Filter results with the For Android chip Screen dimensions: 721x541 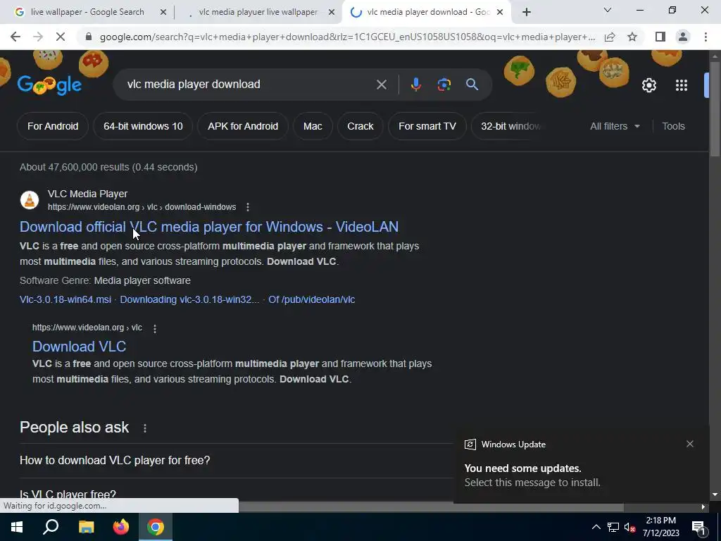[53, 126]
